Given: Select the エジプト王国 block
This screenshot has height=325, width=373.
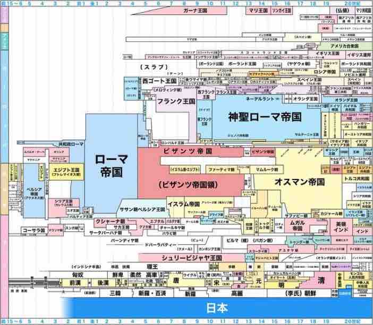Looking at the screenshot, I should coord(66,172).
